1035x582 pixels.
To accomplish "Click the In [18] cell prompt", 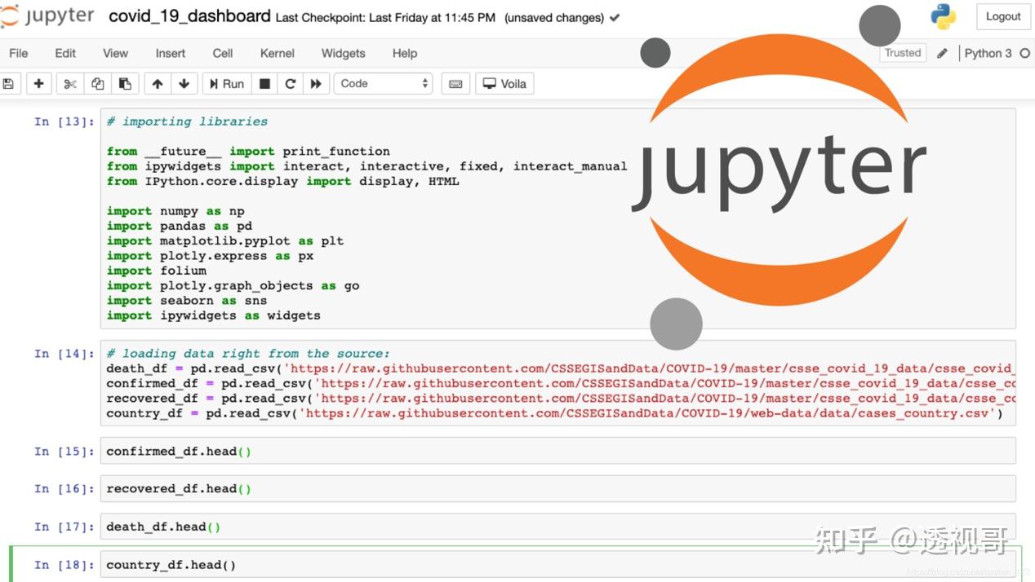I will tap(64, 565).
